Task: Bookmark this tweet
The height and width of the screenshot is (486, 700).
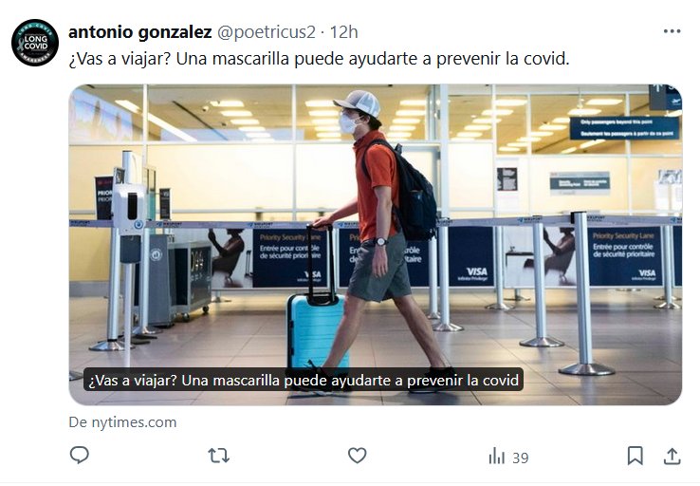Action: pos(635,456)
